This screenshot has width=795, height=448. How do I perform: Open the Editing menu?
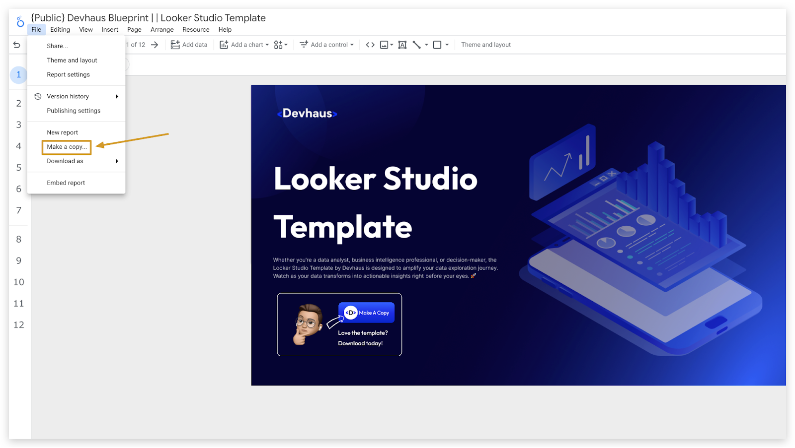click(x=60, y=30)
